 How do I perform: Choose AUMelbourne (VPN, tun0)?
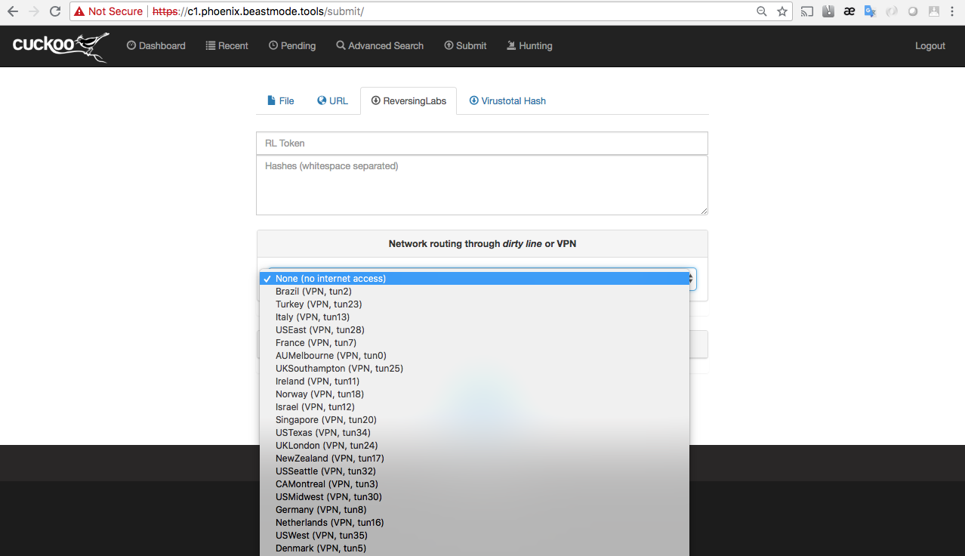pyautogui.click(x=474, y=356)
